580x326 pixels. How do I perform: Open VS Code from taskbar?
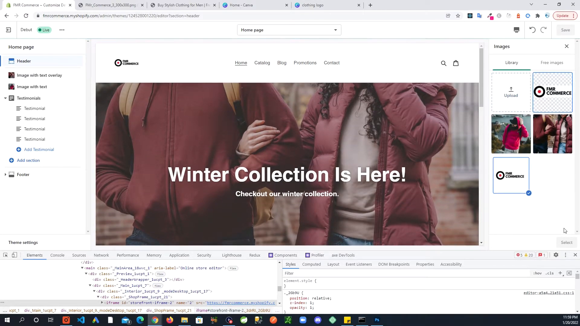tap(81, 320)
